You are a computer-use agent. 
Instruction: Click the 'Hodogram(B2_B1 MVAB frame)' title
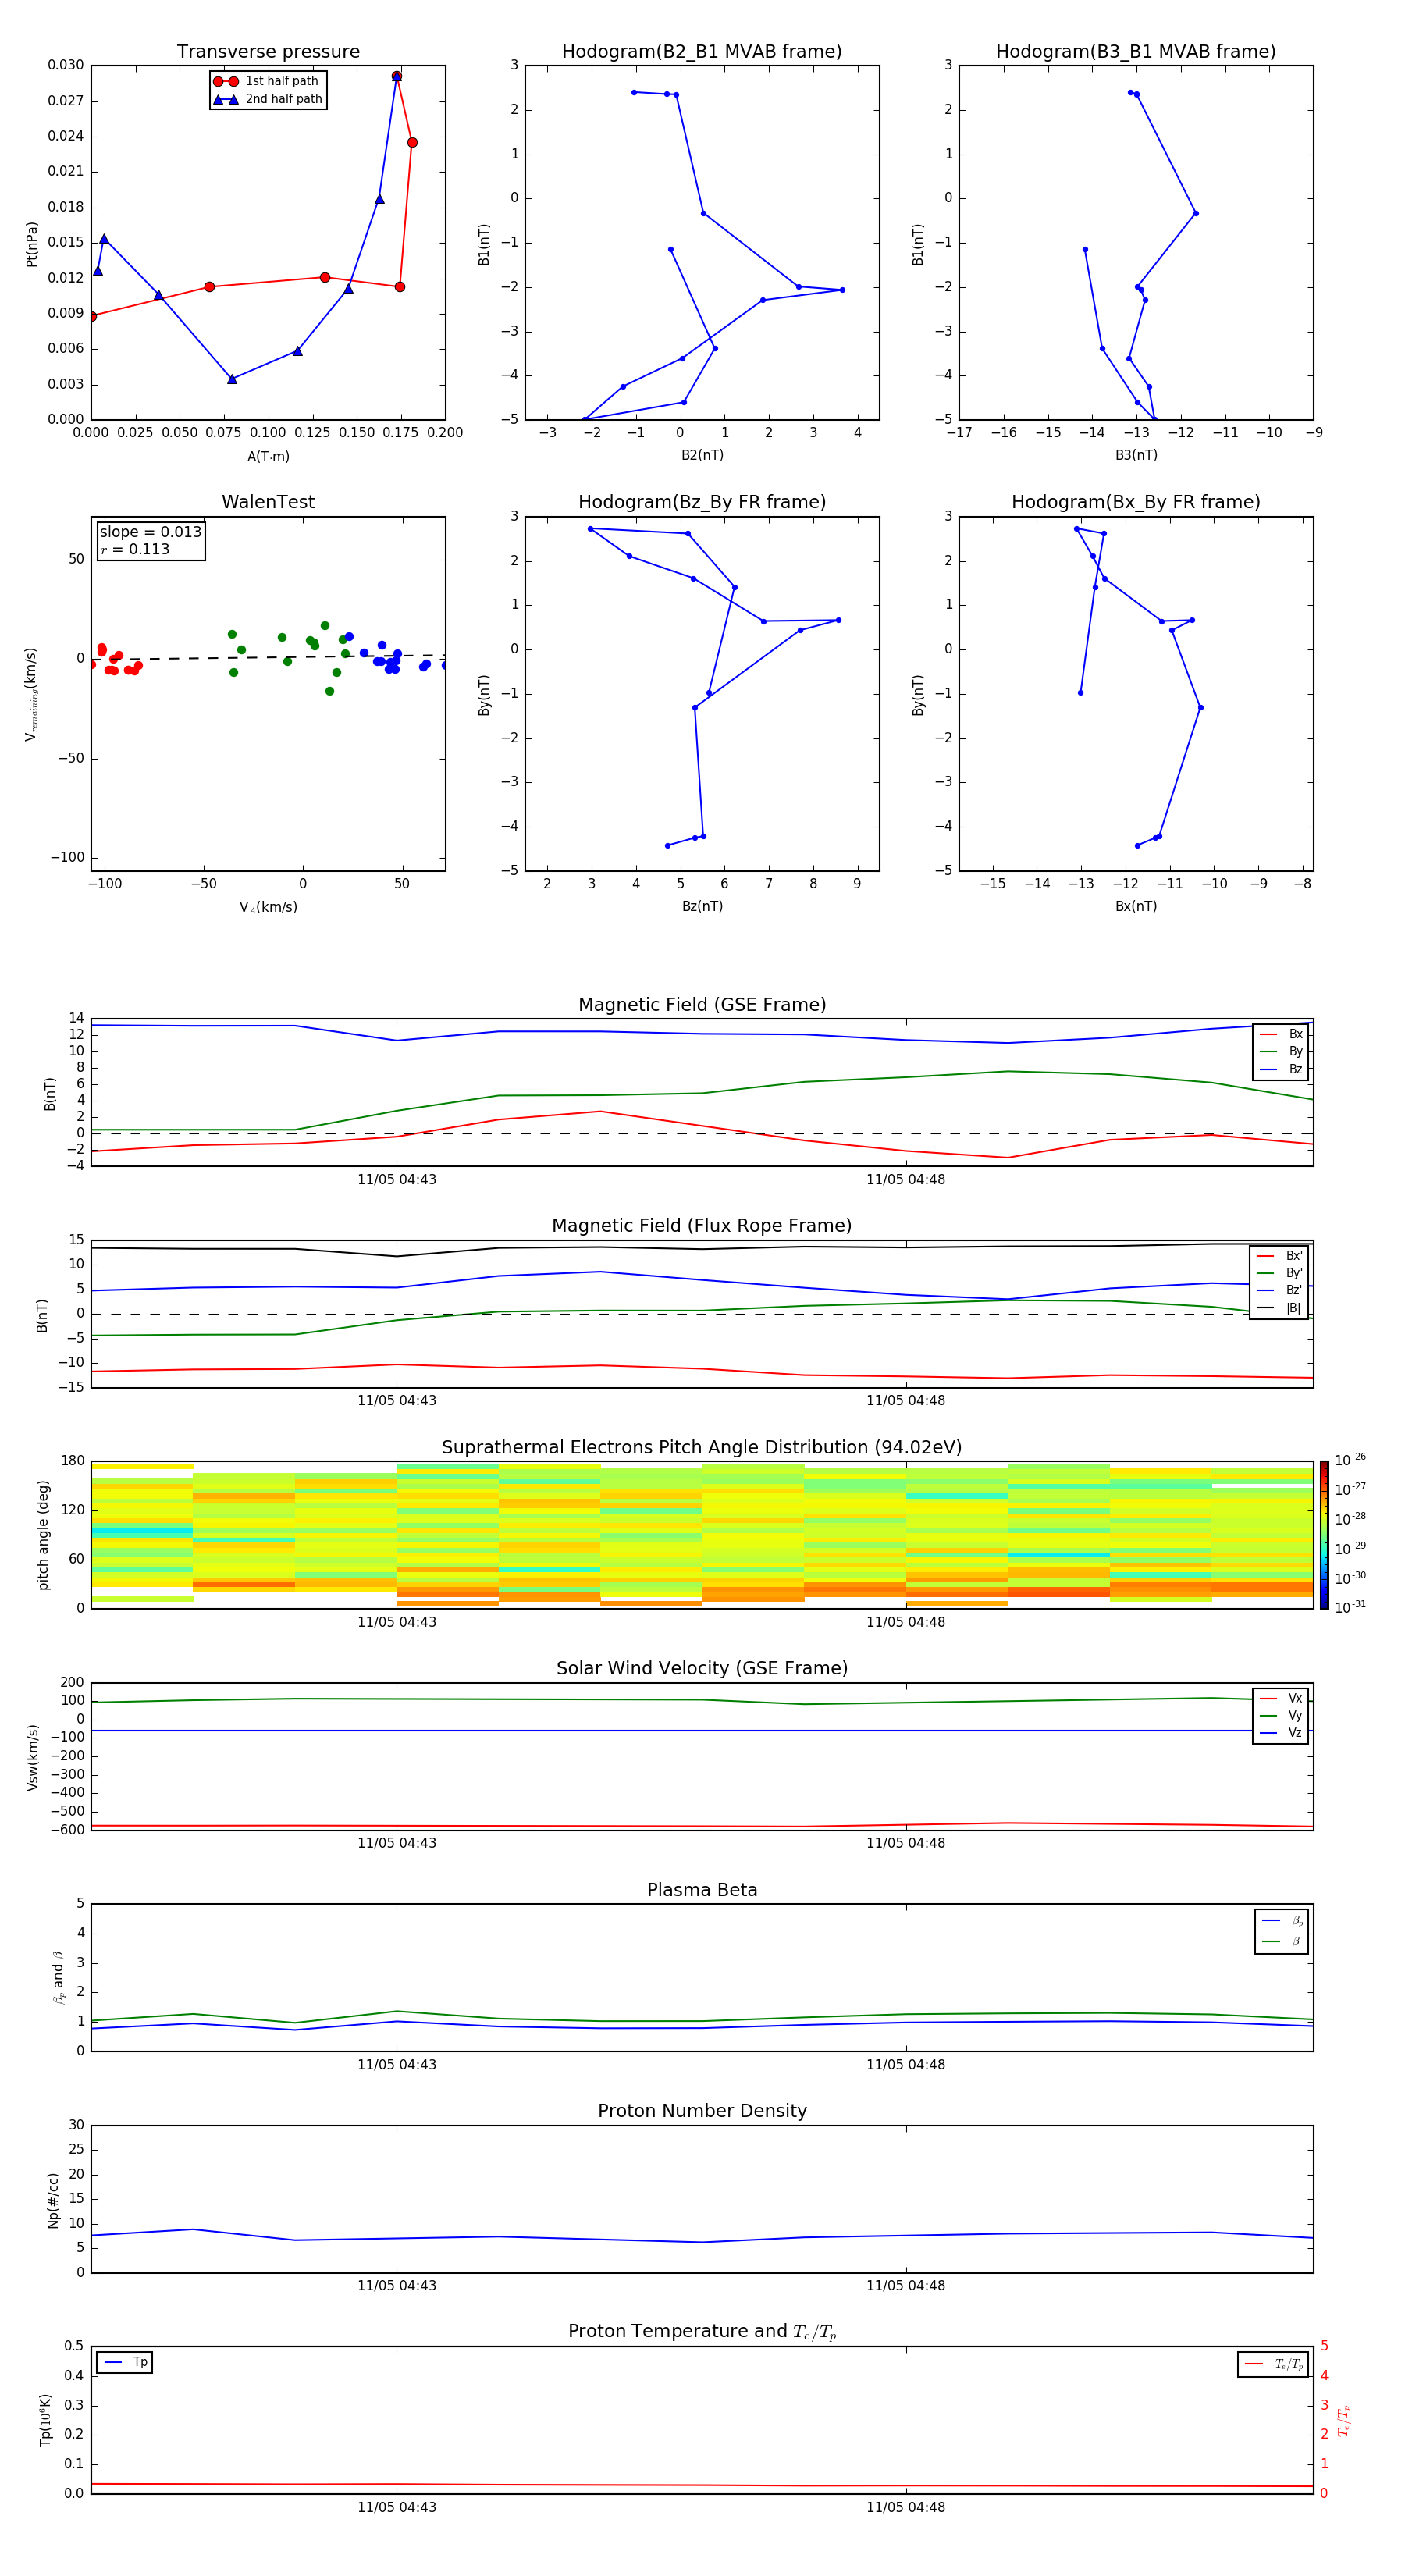pyautogui.click(x=702, y=52)
